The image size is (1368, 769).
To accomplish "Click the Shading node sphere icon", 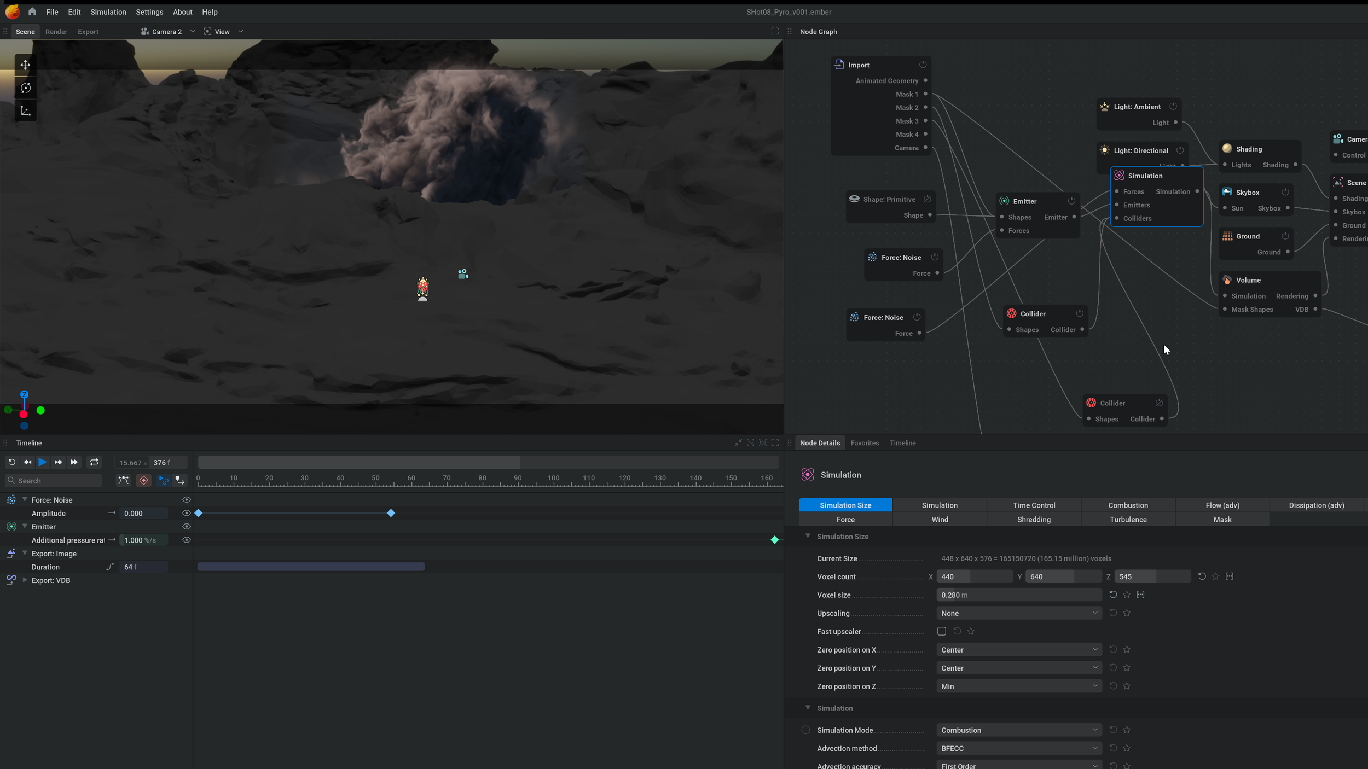I will 1227,148.
